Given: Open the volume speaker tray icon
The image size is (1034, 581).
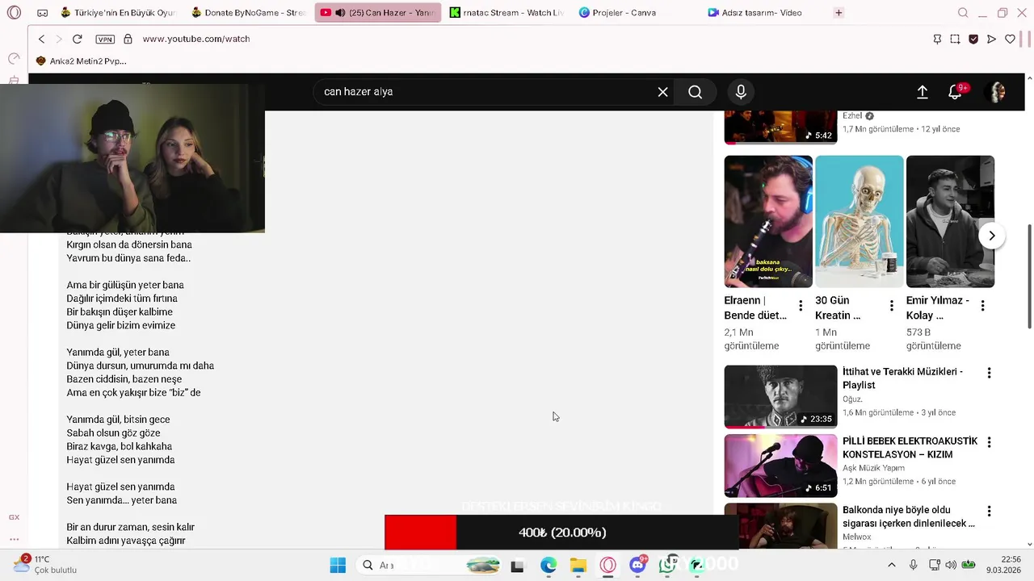Looking at the screenshot, I should [x=951, y=565].
